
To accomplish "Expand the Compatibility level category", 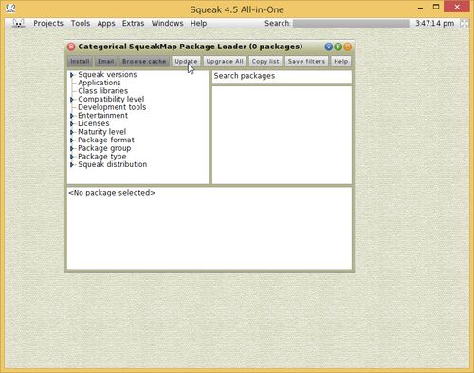I will 72,100.
